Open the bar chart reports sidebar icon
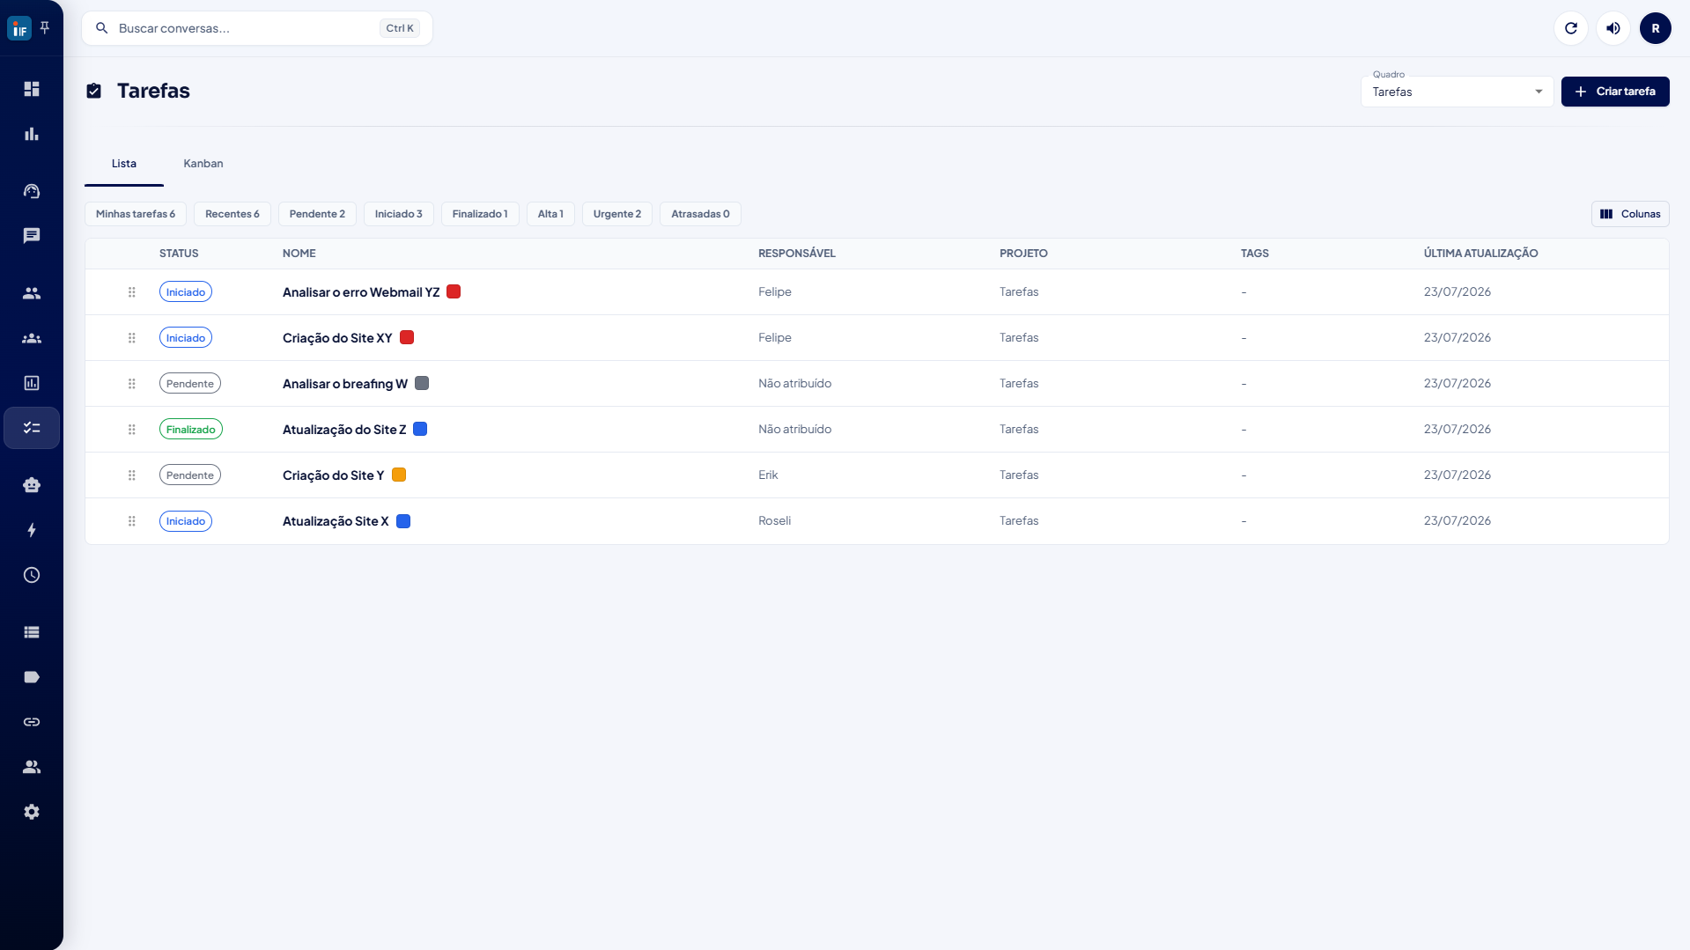This screenshot has height=950, width=1690. coord(32,134)
